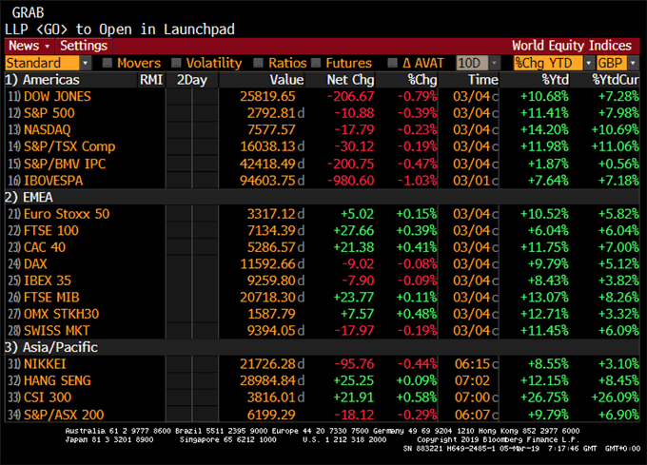Open the GBP currency dropdown arrow
Image resolution: width=647 pixels, height=465 pixels.
[633, 63]
